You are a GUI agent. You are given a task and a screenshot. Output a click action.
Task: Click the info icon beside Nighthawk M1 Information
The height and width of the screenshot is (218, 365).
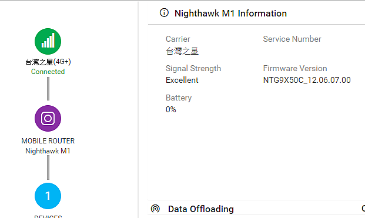[164, 13]
